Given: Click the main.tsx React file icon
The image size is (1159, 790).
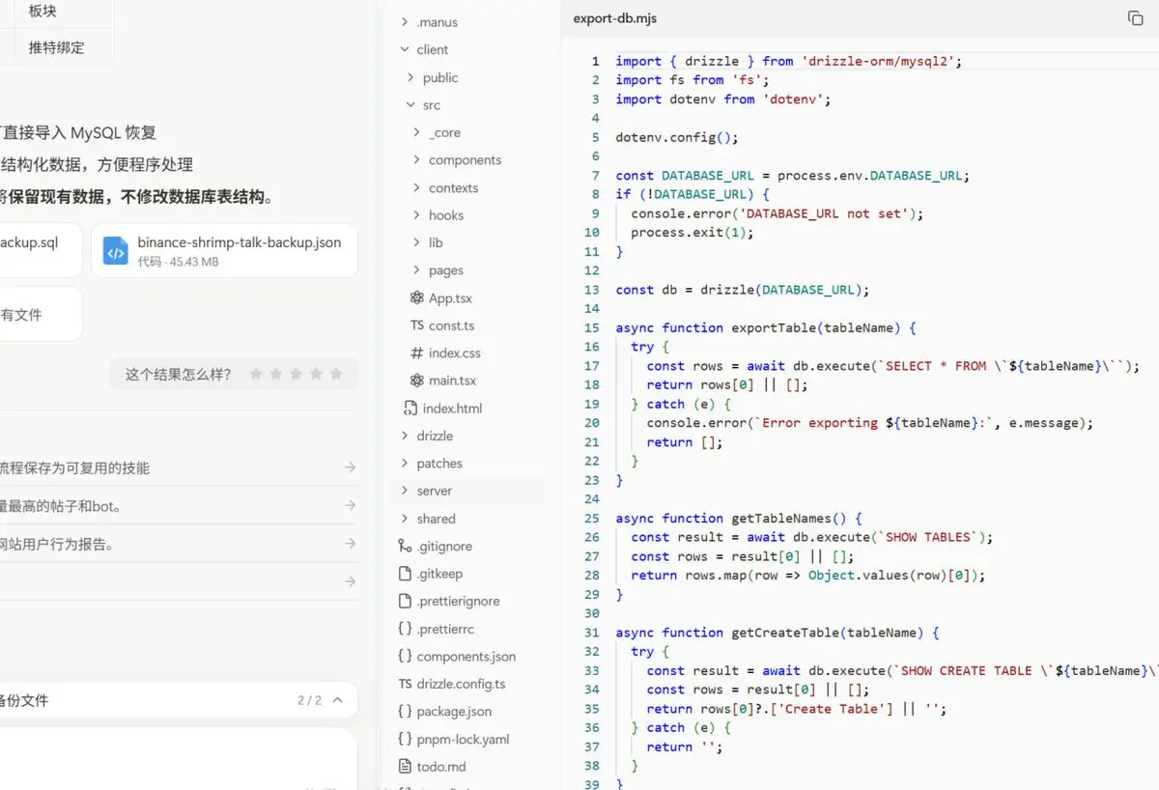Looking at the screenshot, I should [416, 381].
